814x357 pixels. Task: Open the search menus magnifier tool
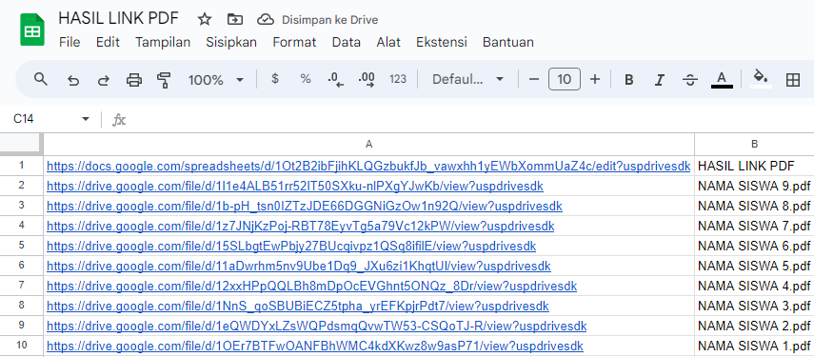tap(41, 79)
